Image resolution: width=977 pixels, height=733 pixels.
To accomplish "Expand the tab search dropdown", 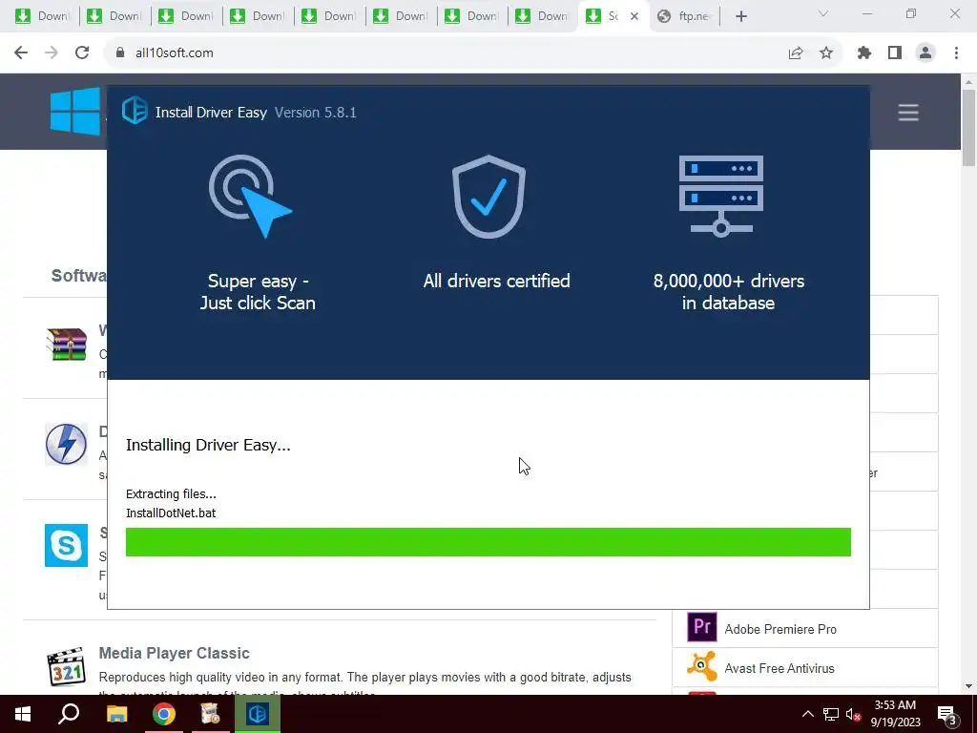I will tap(823, 13).
